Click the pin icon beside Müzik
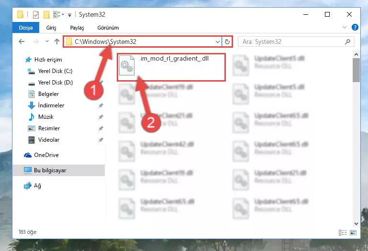The height and width of the screenshot is (251, 368). point(100,117)
